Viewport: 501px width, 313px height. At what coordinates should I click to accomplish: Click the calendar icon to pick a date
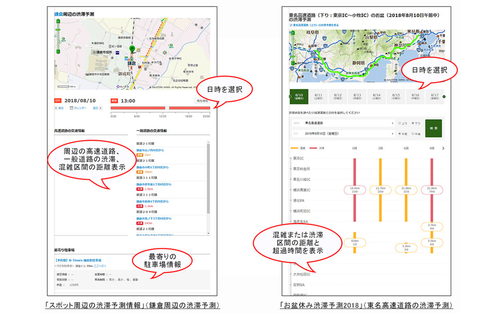pyautogui.click(x=71, y=108)
